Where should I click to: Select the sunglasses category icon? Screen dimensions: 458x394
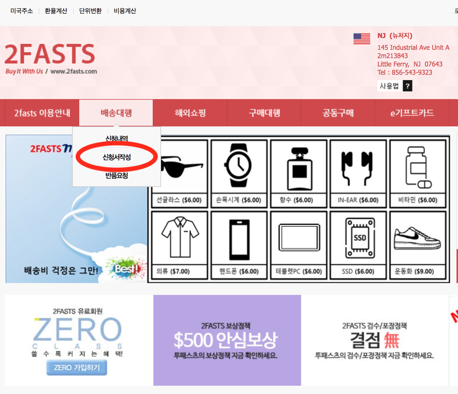point(182,167)
